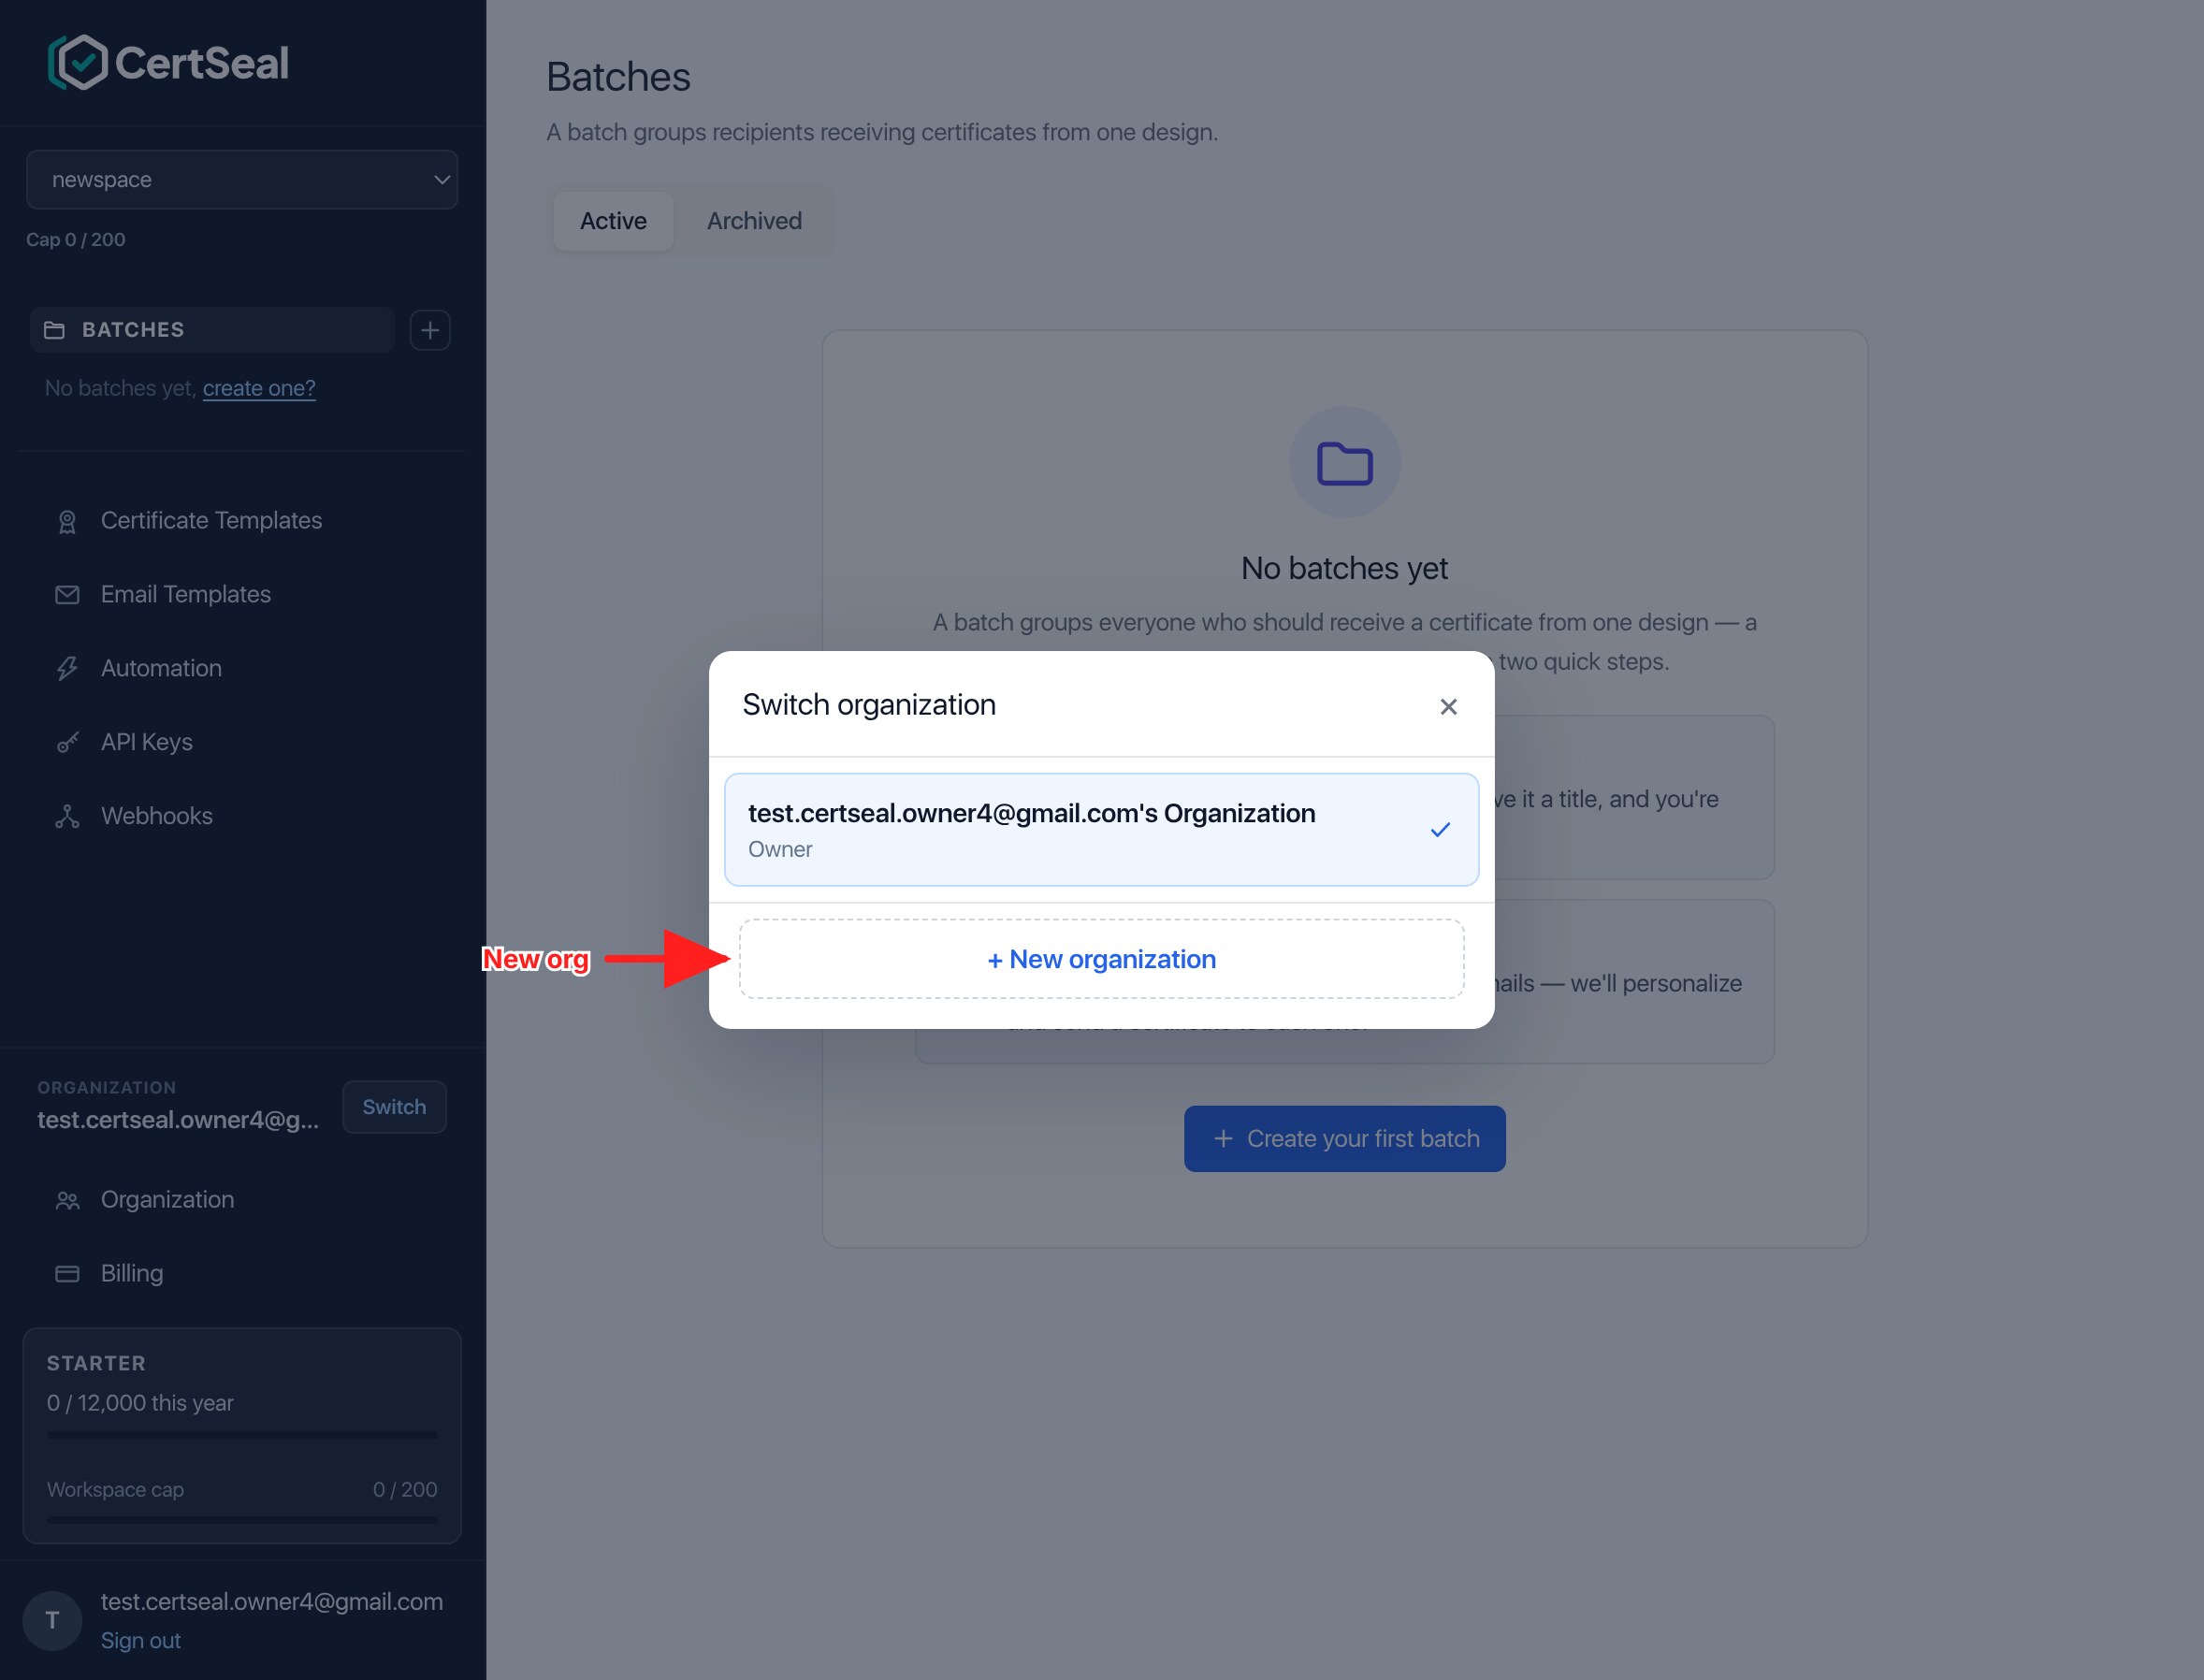Click the Starter plan usage bar
2204x1680 pixels.
point(242,1435)
